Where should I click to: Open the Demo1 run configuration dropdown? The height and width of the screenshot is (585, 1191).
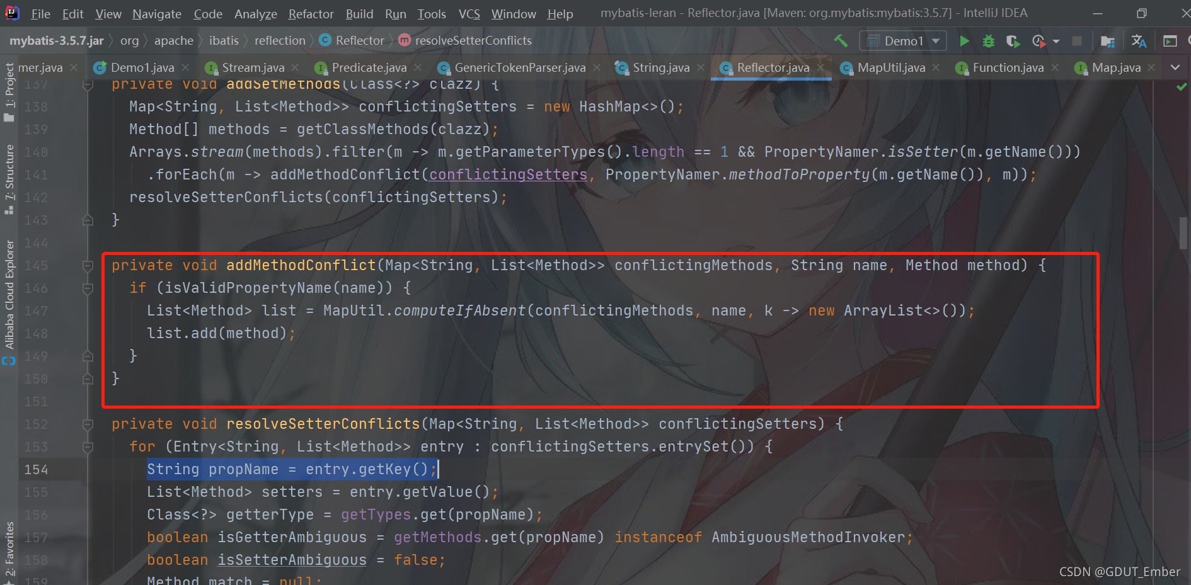tap(902, 41)
